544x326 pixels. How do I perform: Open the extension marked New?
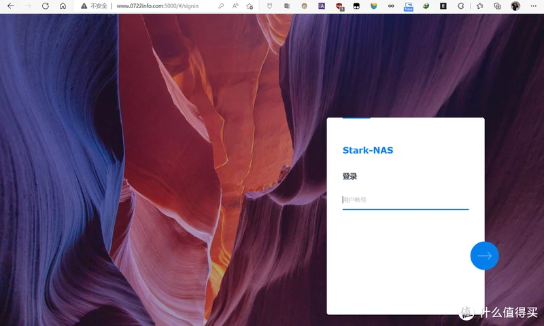pyautogui.click(x=409, y=7)
